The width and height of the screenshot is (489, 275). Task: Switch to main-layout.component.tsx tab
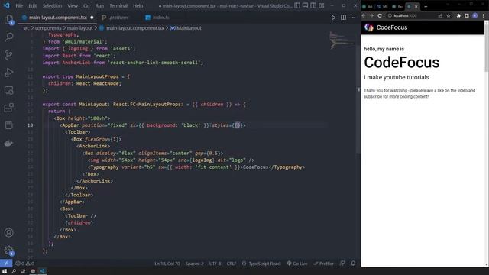click(x=58, y=18)
